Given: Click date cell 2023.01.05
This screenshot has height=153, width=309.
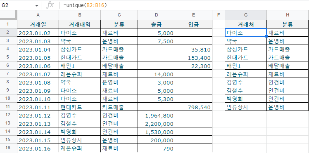Looking at the screenshot, I should pos(38,58).
